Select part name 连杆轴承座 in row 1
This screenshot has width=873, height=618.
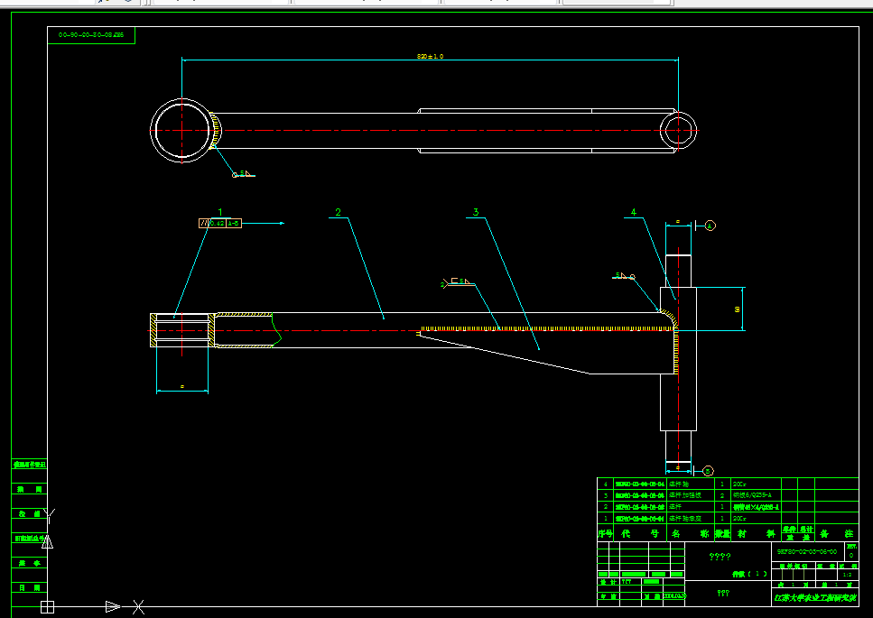(x=683, y=519)
